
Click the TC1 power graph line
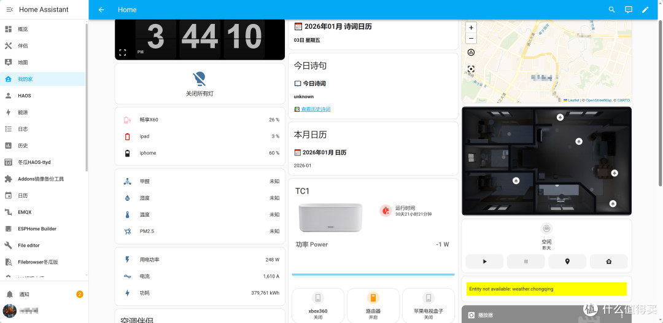373,274
